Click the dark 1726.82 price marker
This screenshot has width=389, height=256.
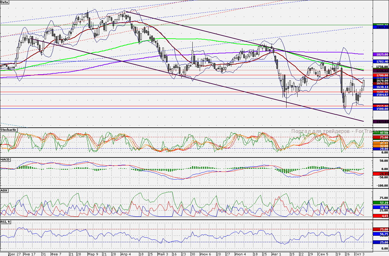click(x=380, y=70)
